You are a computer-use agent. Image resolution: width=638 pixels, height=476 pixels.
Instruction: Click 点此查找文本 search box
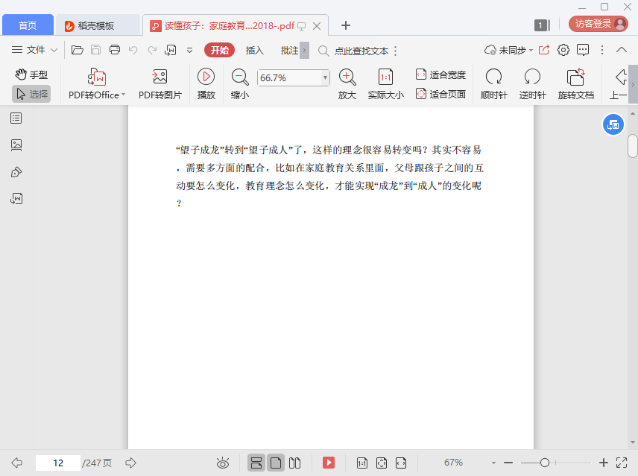(x=361, y=51)
